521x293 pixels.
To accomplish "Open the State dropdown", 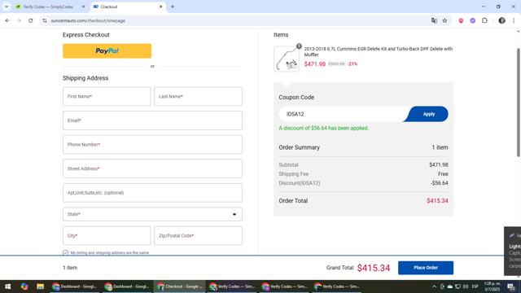I will pos(152,214).
